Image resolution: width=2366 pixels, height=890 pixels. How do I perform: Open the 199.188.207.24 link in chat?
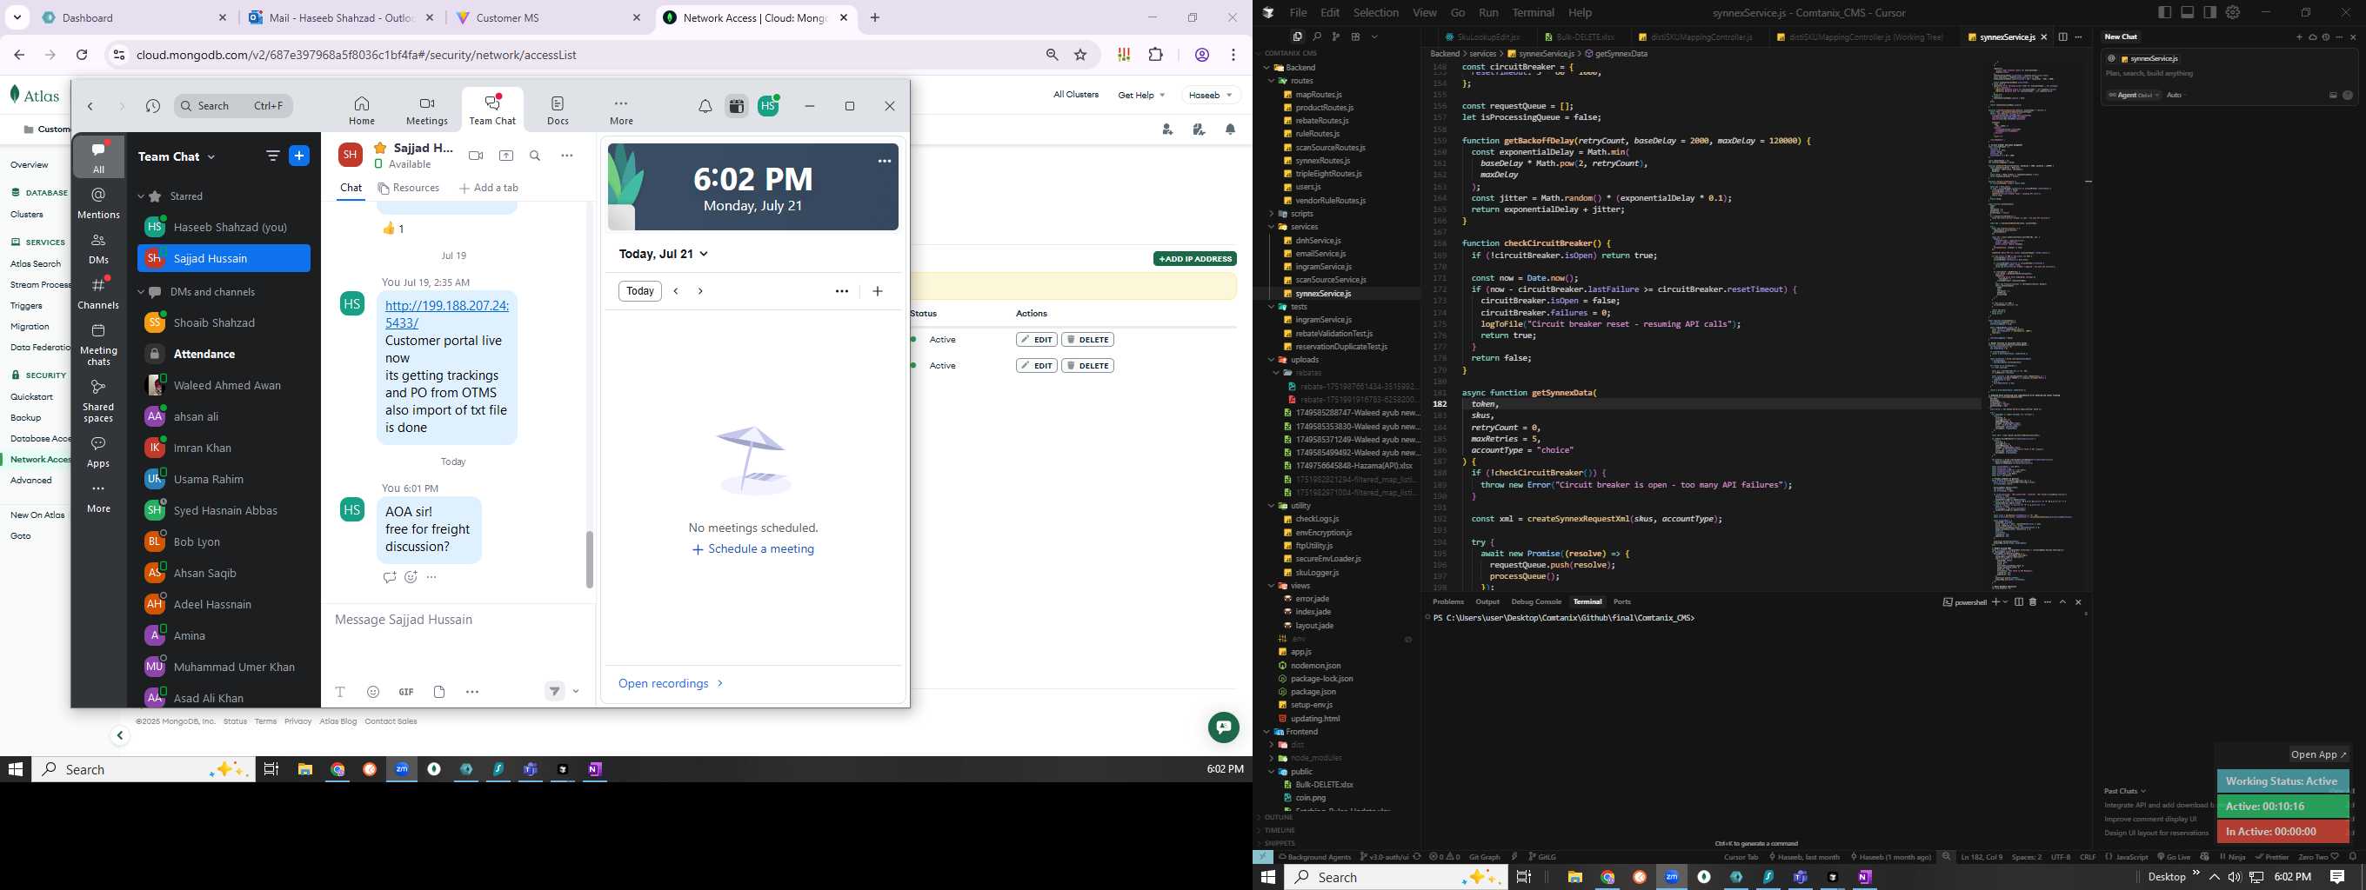447,314
